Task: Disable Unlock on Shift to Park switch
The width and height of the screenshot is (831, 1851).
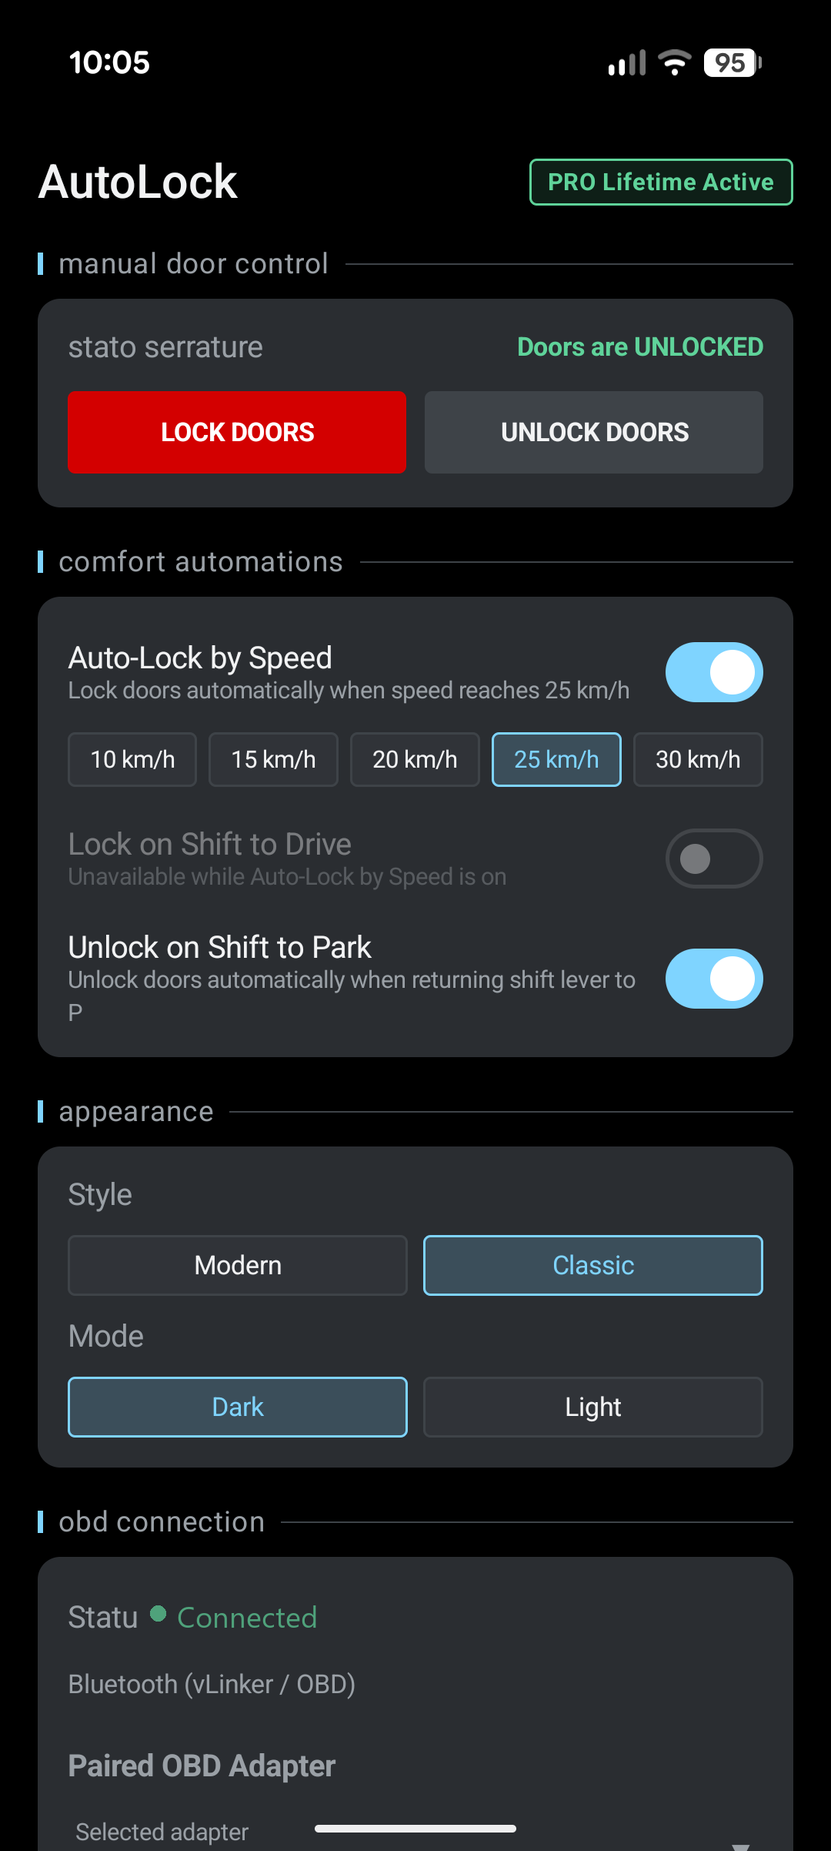Action: 714,979
